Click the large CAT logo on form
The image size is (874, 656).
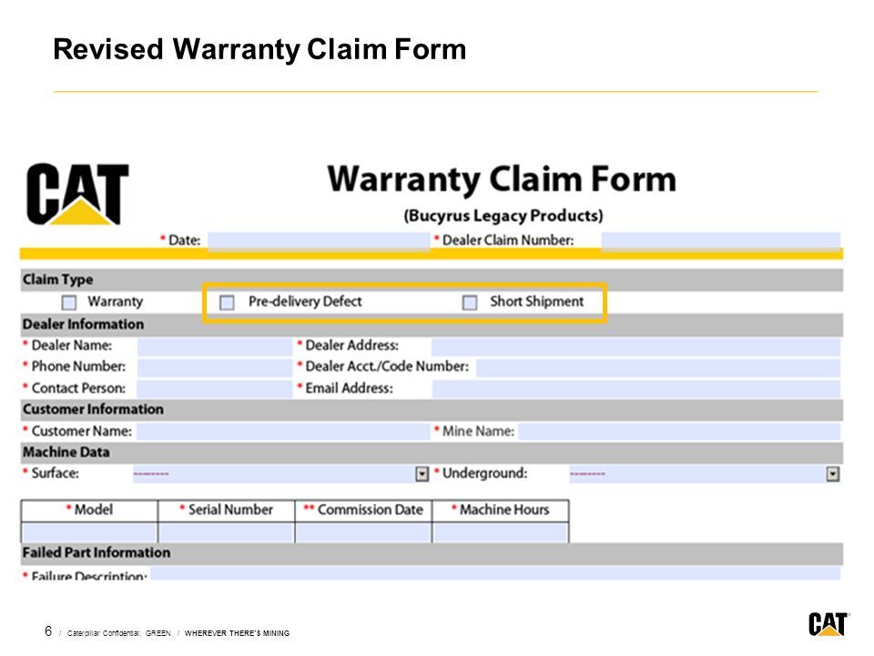[x=77, y=194]
